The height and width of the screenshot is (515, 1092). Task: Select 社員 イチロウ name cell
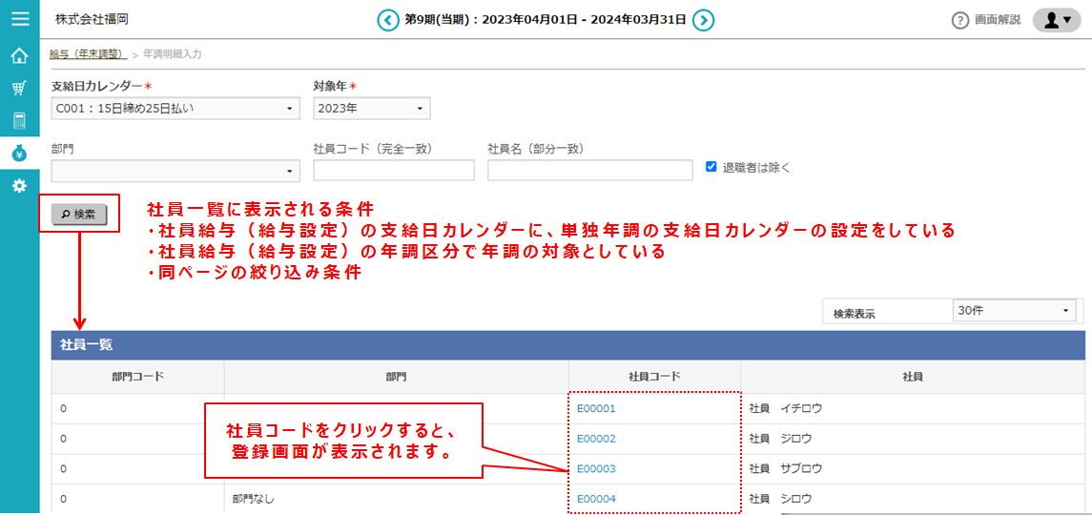[x=913, y=409]
